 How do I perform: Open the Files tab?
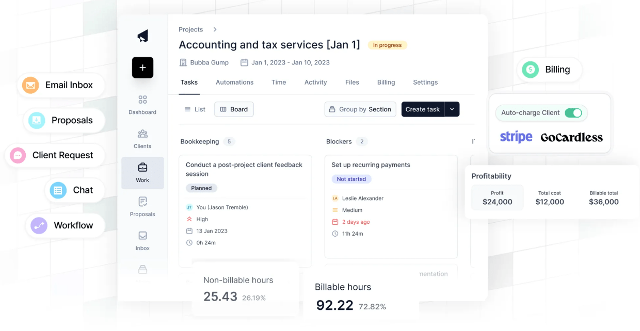pyautogui.click(x=352, y=82)
